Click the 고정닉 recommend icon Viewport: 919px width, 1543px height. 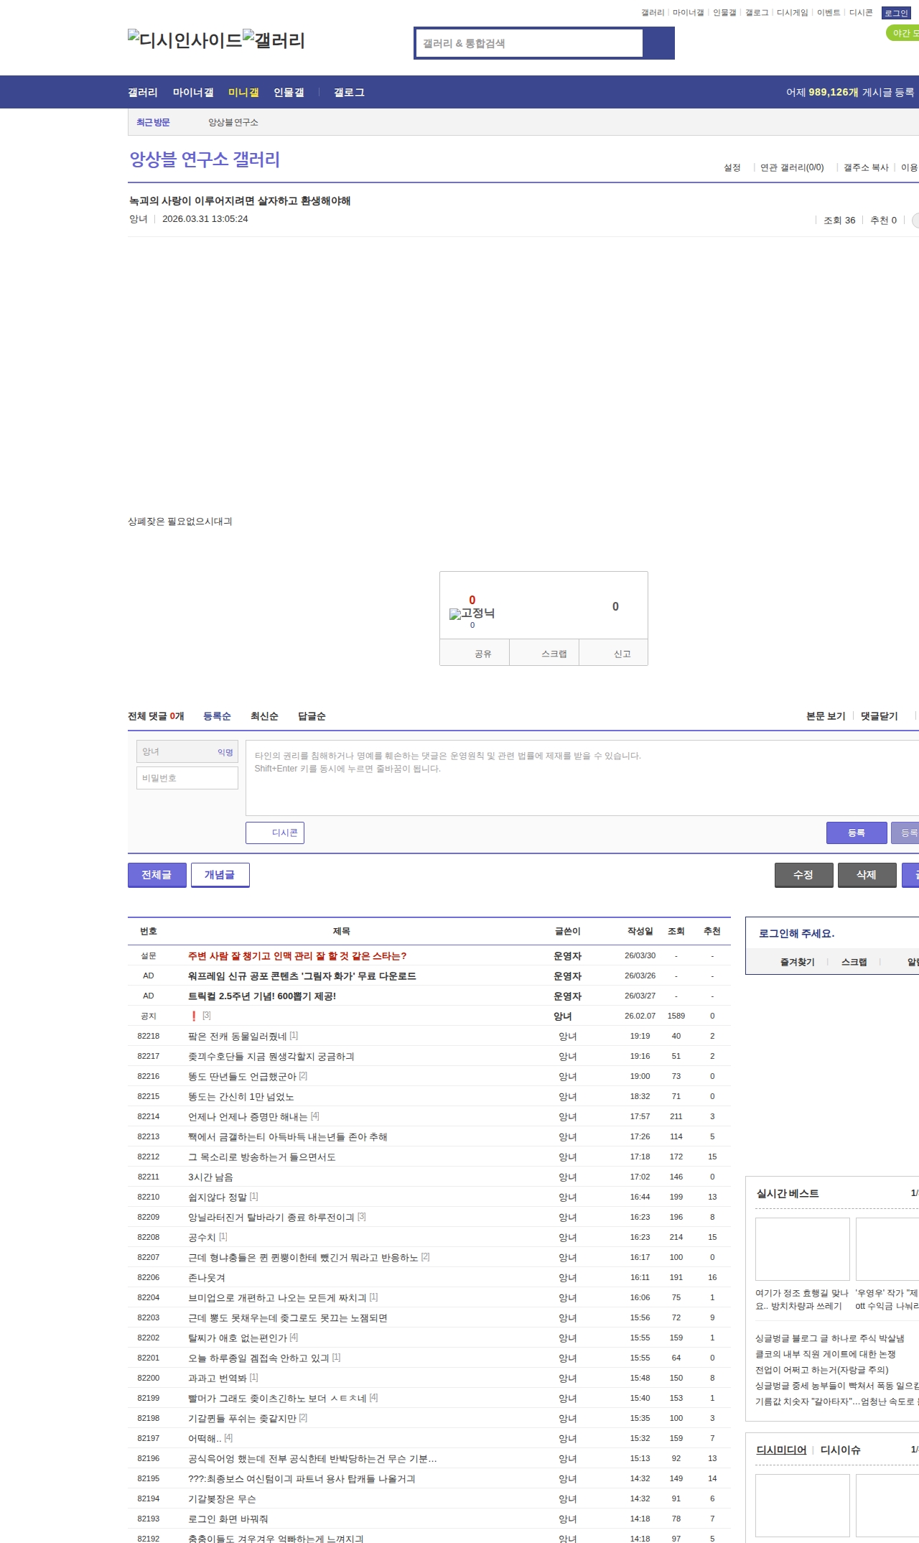455,614
